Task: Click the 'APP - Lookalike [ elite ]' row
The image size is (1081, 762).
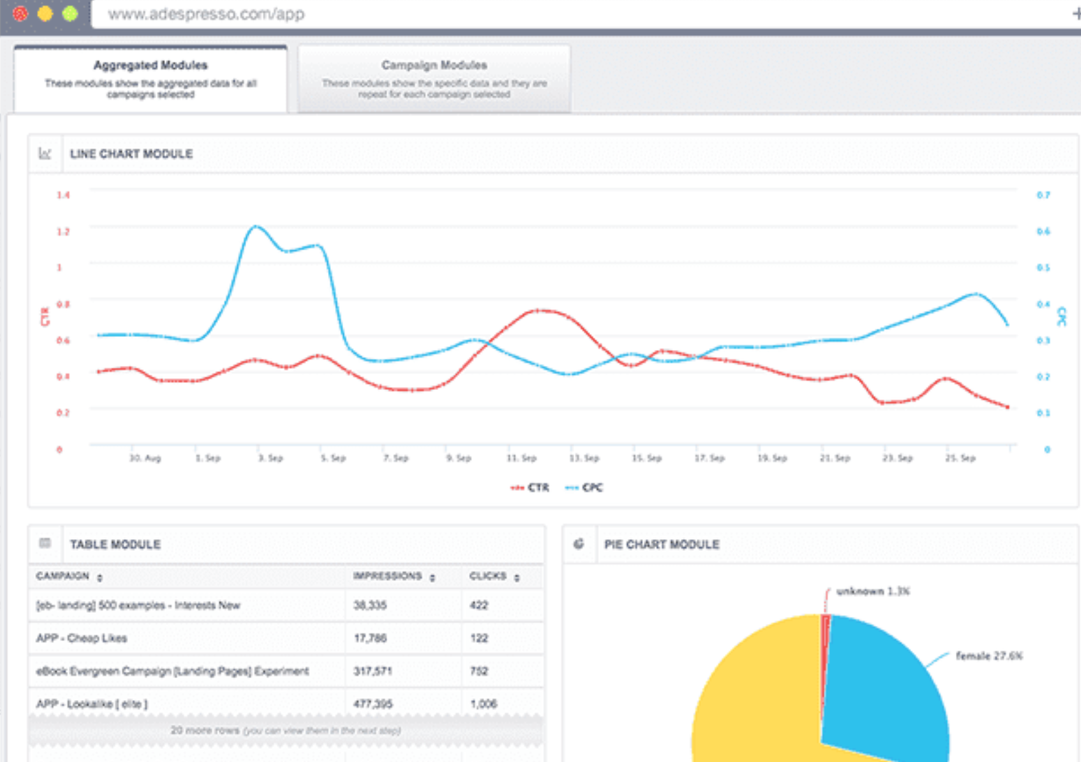Action: point(285,704)
